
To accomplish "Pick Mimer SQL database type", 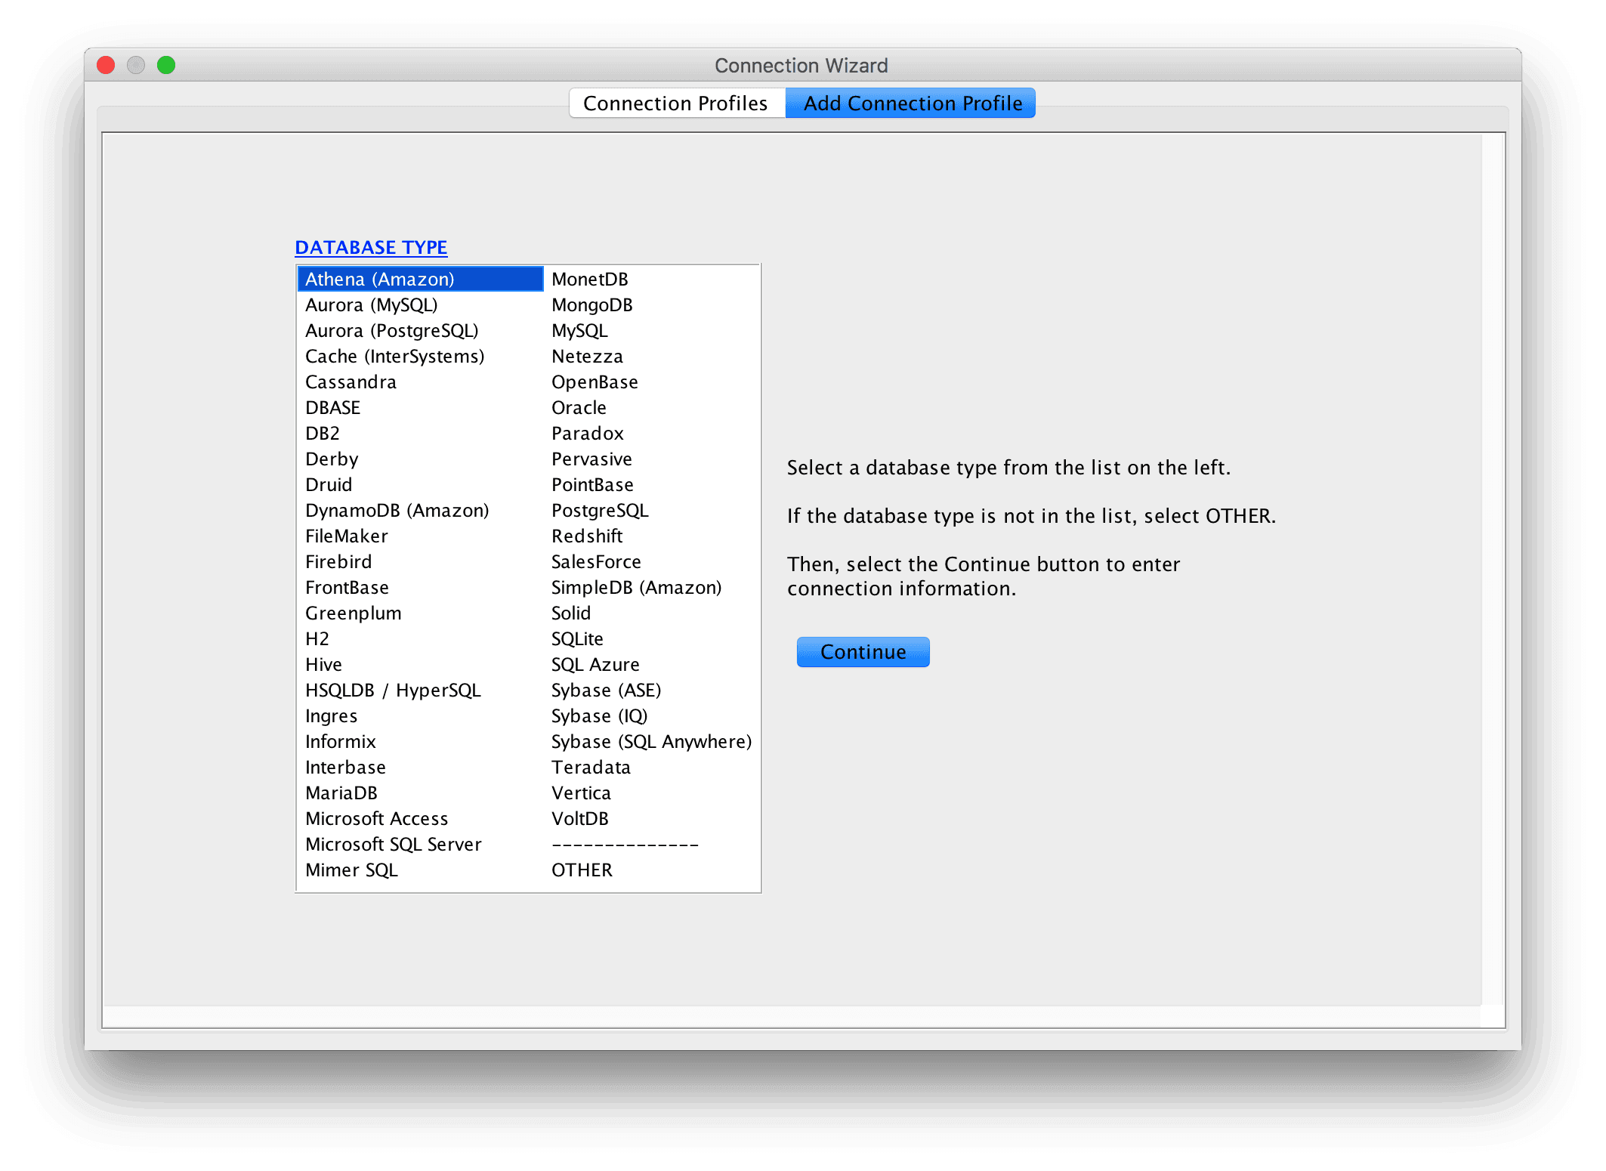I will [421, 870].
